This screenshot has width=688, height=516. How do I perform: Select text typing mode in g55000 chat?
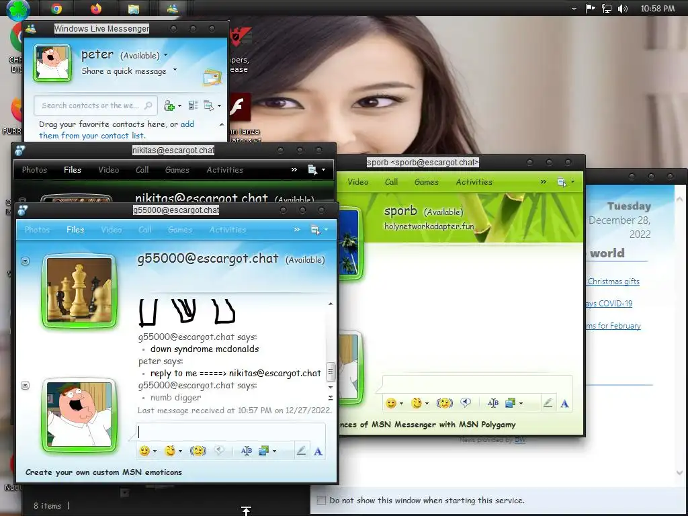pyautogui.click(x=318, y=451)
